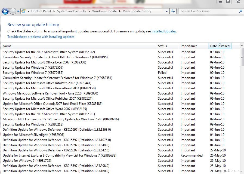Select Cumulative Security Update for Internet Explorer 8
The width and height of the screenshot is (244, 174).
(x=121, y=78)
